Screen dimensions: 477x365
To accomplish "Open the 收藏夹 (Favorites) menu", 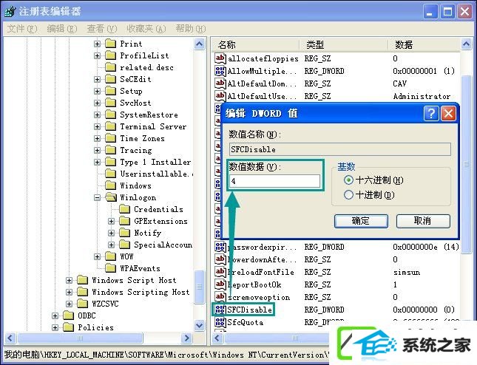I will pos(146,29).
